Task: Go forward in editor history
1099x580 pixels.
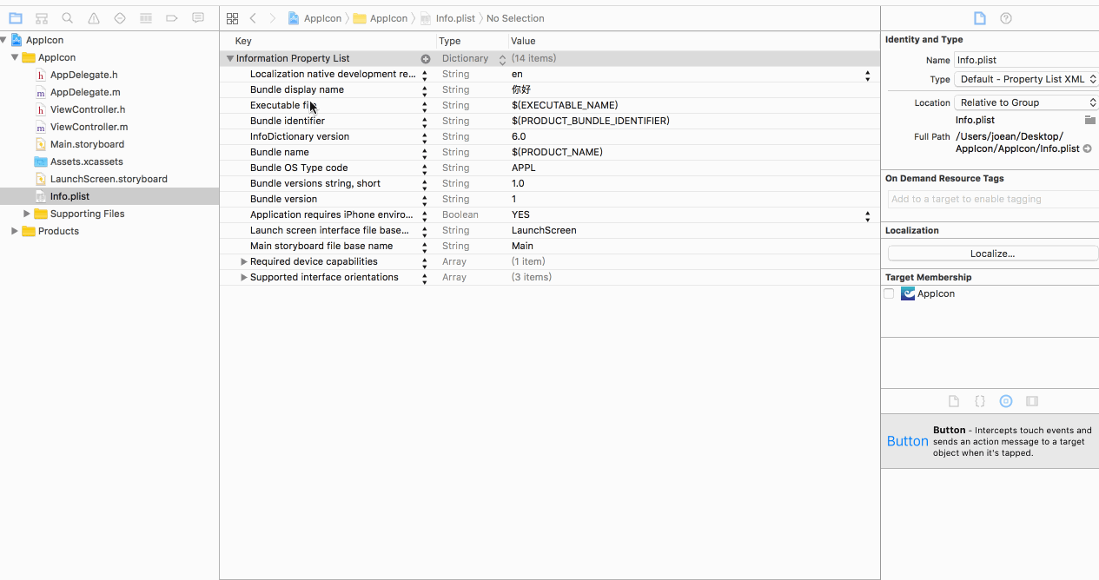Action: 273,18
